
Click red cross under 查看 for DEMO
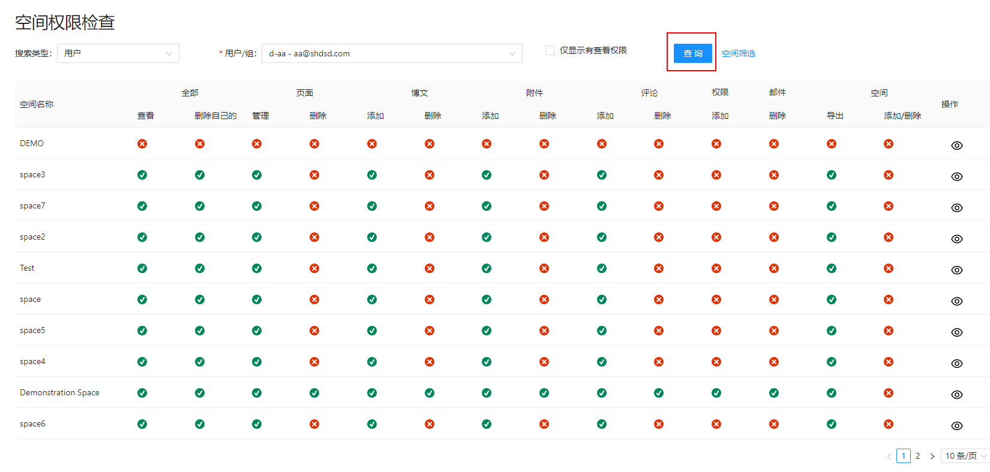[142, 144]
